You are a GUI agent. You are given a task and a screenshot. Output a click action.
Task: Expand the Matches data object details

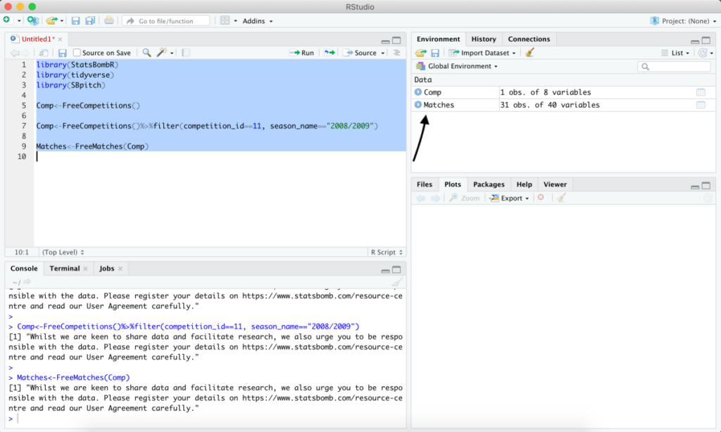tap(418, 105)
